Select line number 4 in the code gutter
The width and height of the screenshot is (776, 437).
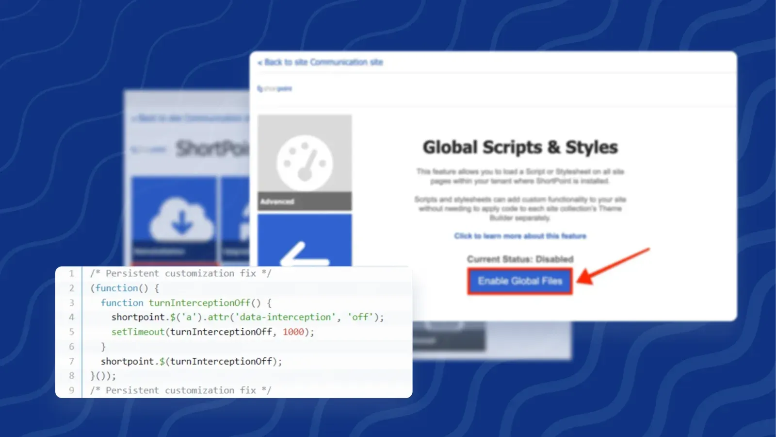[71, 317]
